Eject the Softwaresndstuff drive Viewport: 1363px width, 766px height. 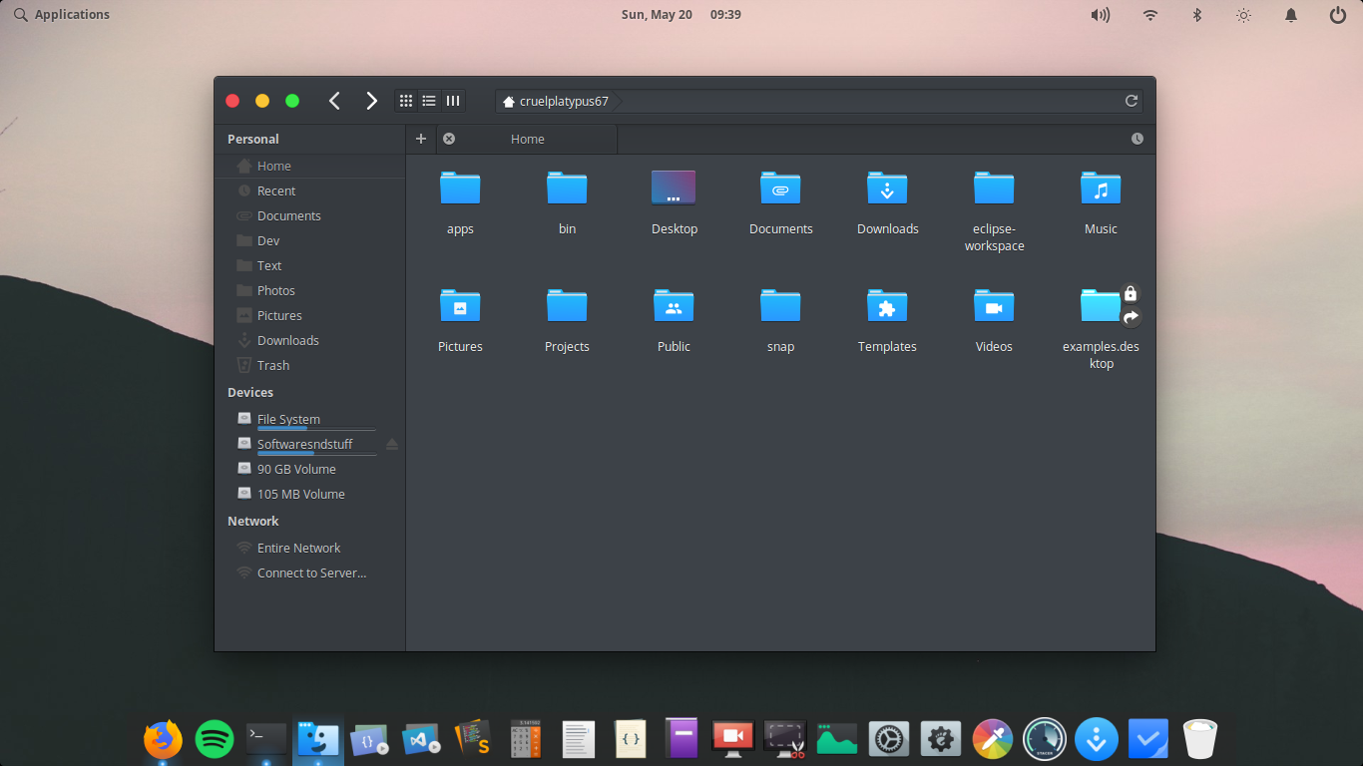(x=391, y=443)
